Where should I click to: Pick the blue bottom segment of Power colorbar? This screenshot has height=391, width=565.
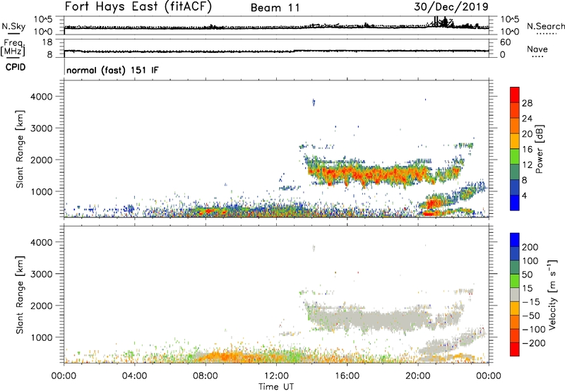515,203
